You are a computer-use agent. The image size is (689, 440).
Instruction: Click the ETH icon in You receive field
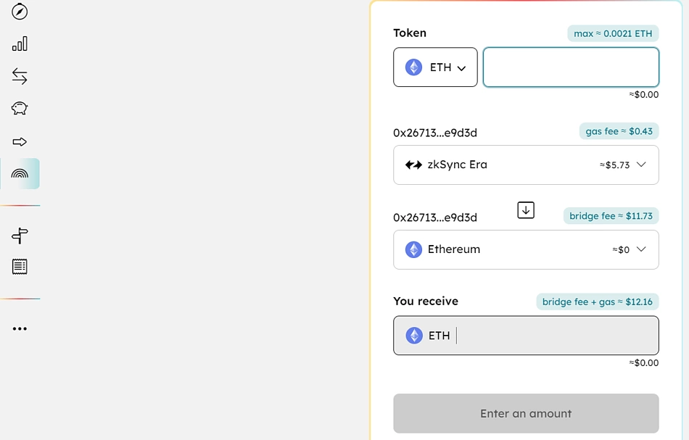(414, 335)
